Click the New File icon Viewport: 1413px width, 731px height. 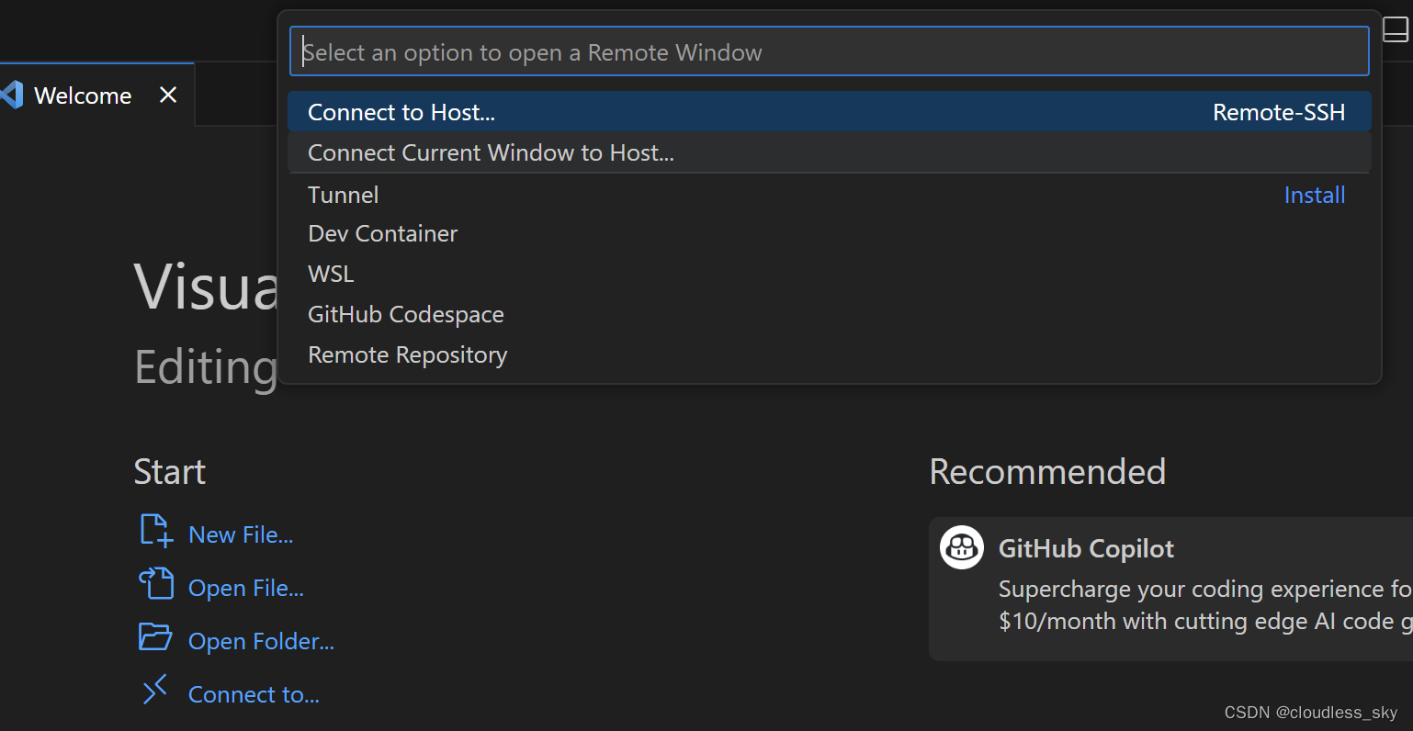156,531
